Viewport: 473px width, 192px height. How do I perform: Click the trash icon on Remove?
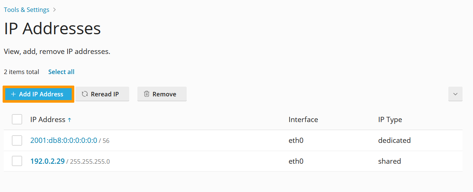click(147, 94)
